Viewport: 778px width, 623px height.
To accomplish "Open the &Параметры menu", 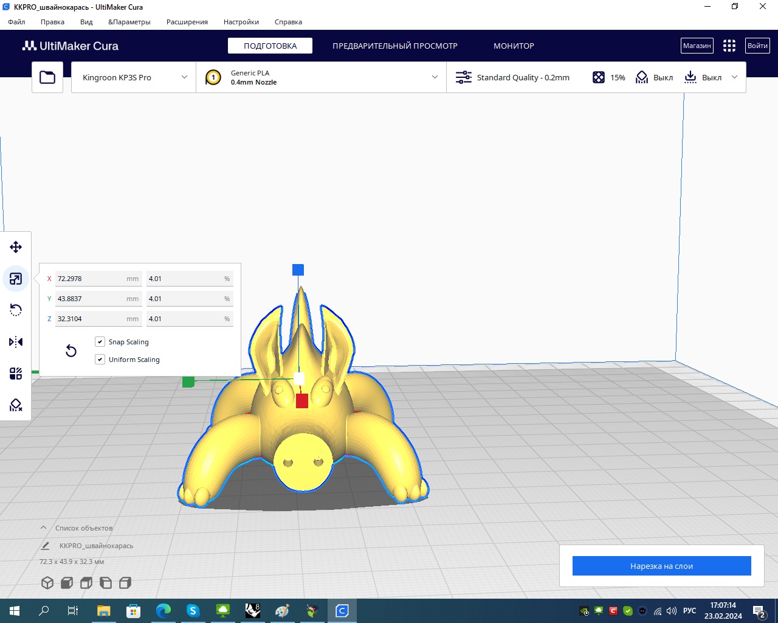I will (129, 22).
